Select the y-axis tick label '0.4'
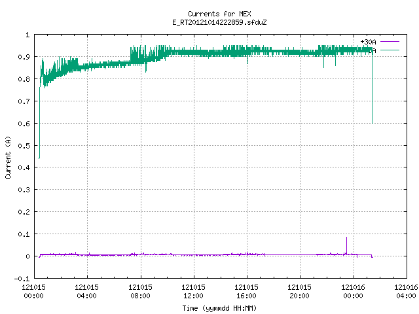419x314 pixels. click(24, 167)
